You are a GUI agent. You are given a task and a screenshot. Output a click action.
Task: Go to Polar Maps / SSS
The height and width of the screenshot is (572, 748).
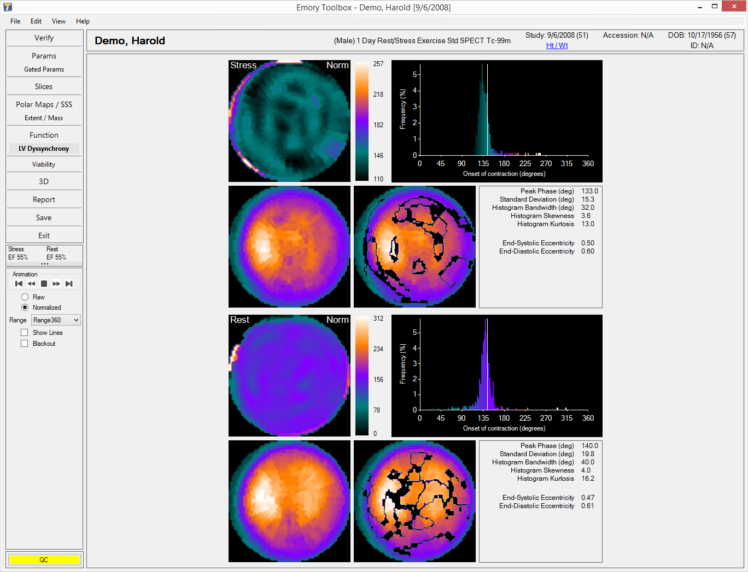click(x=44, y=104)
